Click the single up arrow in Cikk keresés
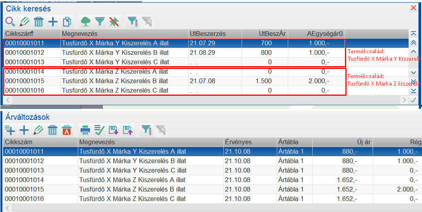The width and height of the screenshot is (422, 212). [x=413, y=52]
